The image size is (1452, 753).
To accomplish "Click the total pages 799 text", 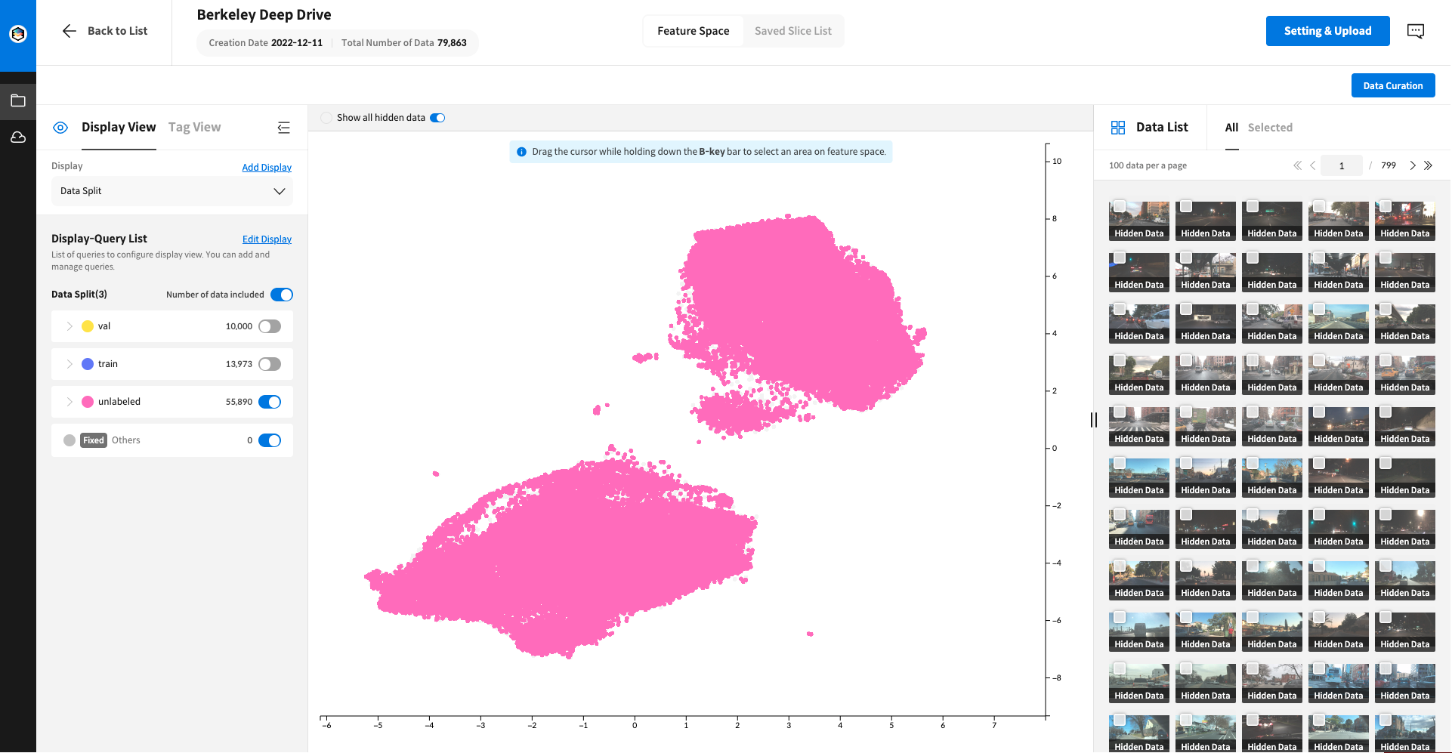I will 1389,165.
